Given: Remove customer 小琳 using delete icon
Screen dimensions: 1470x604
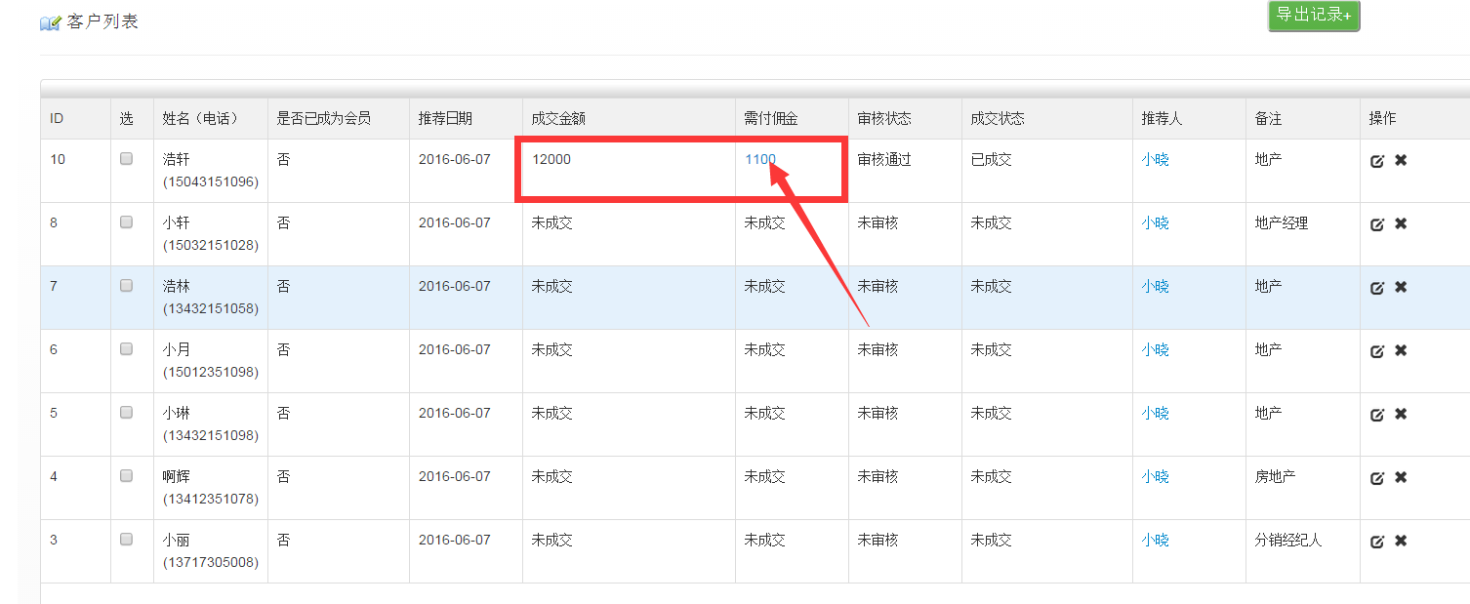Looking at the screenshot, I should click(1401, 414).
